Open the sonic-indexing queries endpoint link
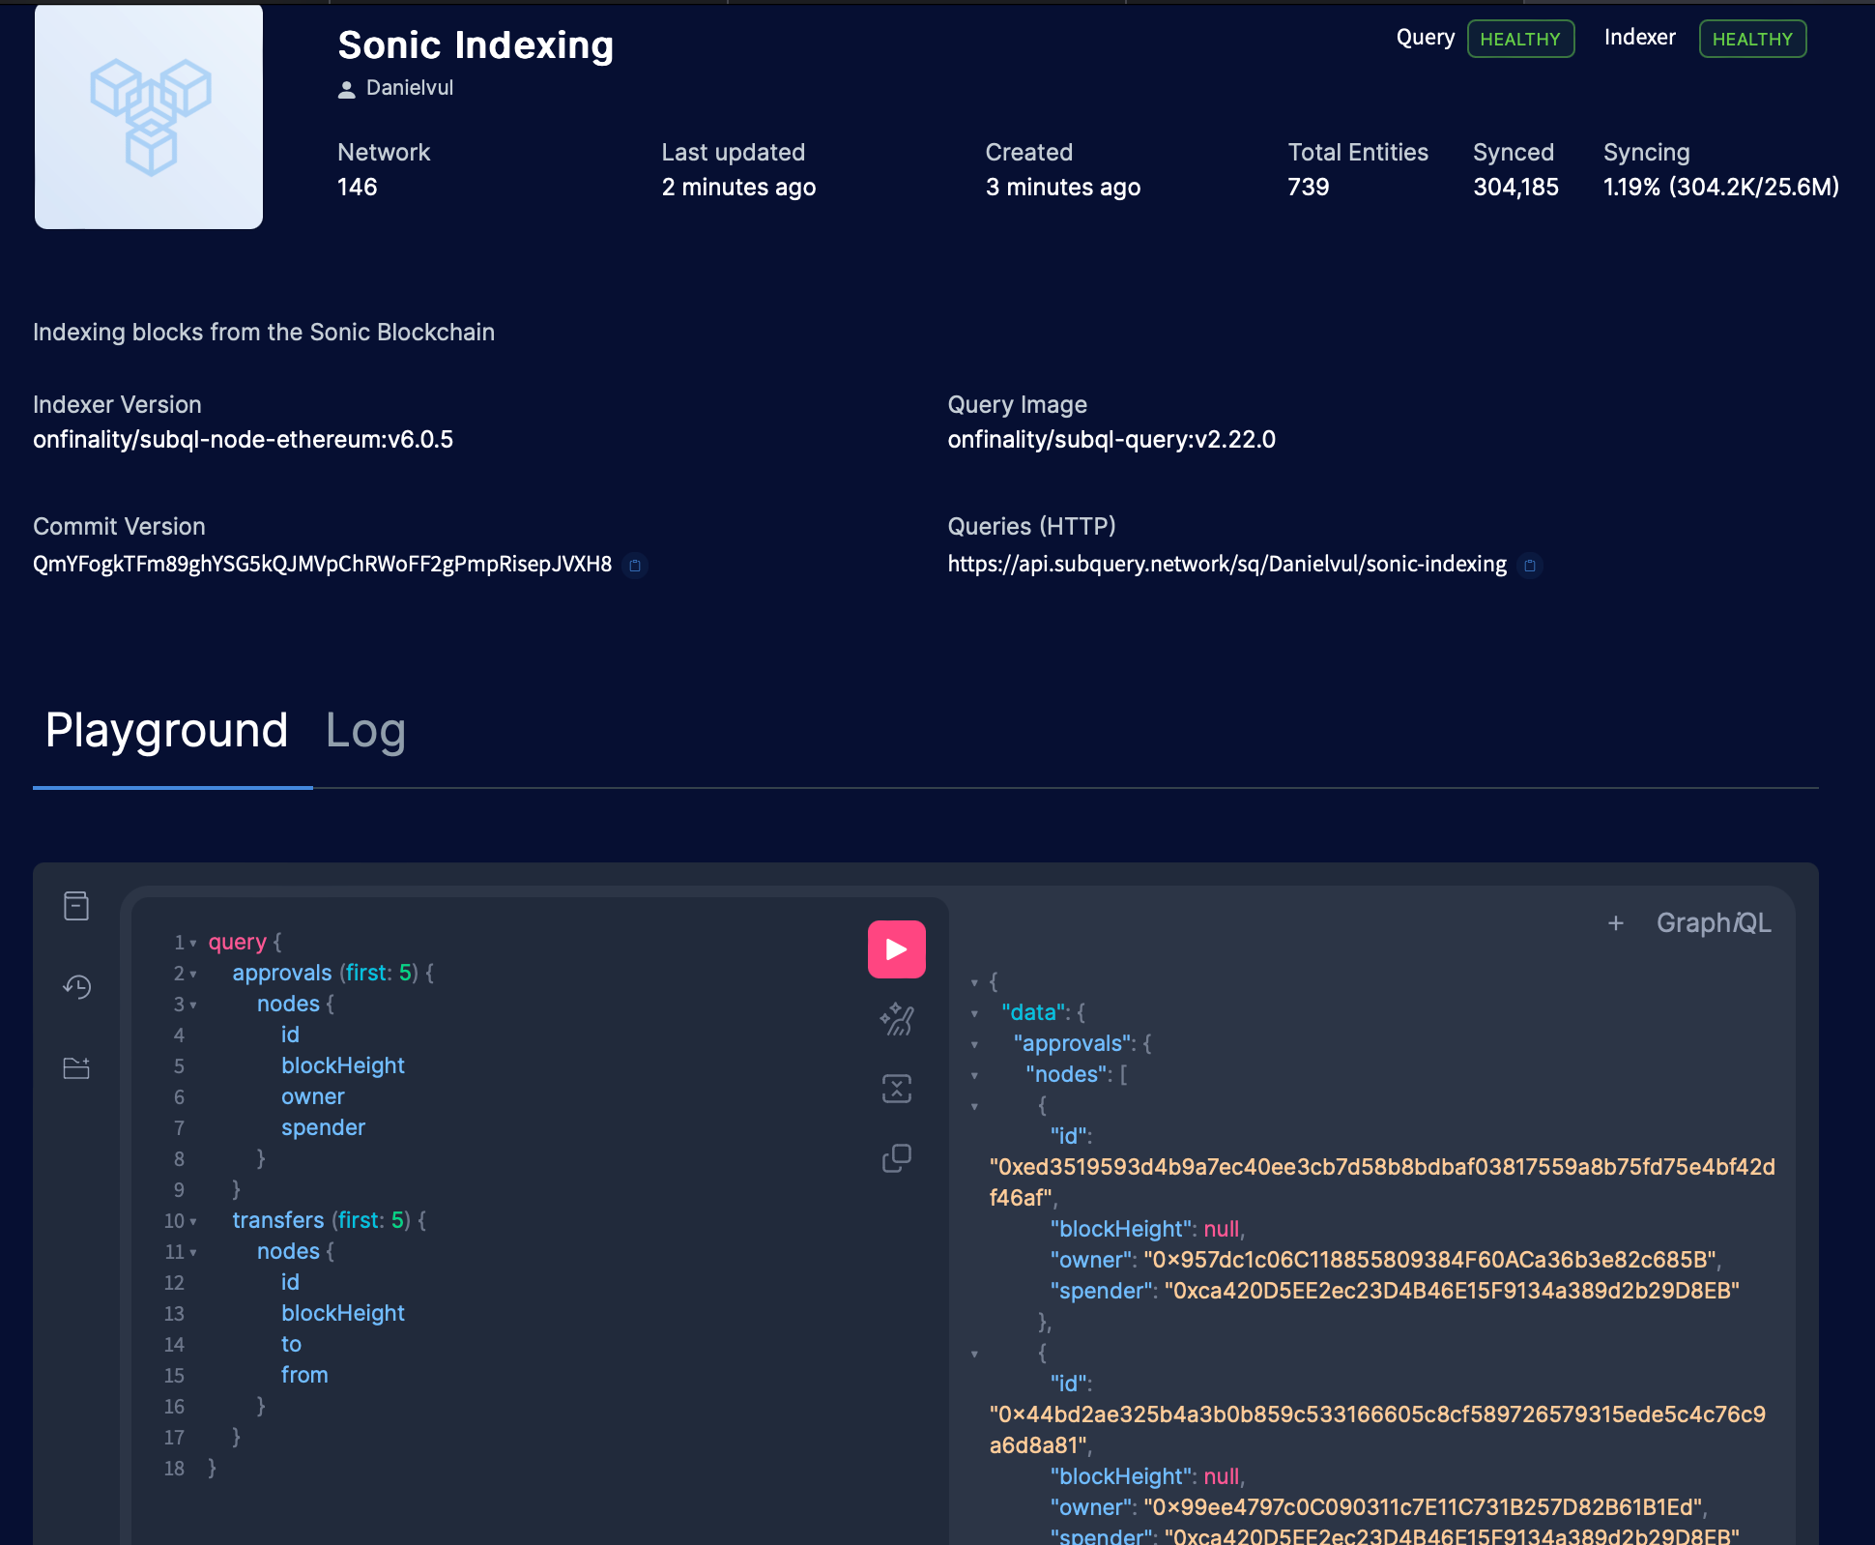1875x1545 pixels. point(1226,564)
